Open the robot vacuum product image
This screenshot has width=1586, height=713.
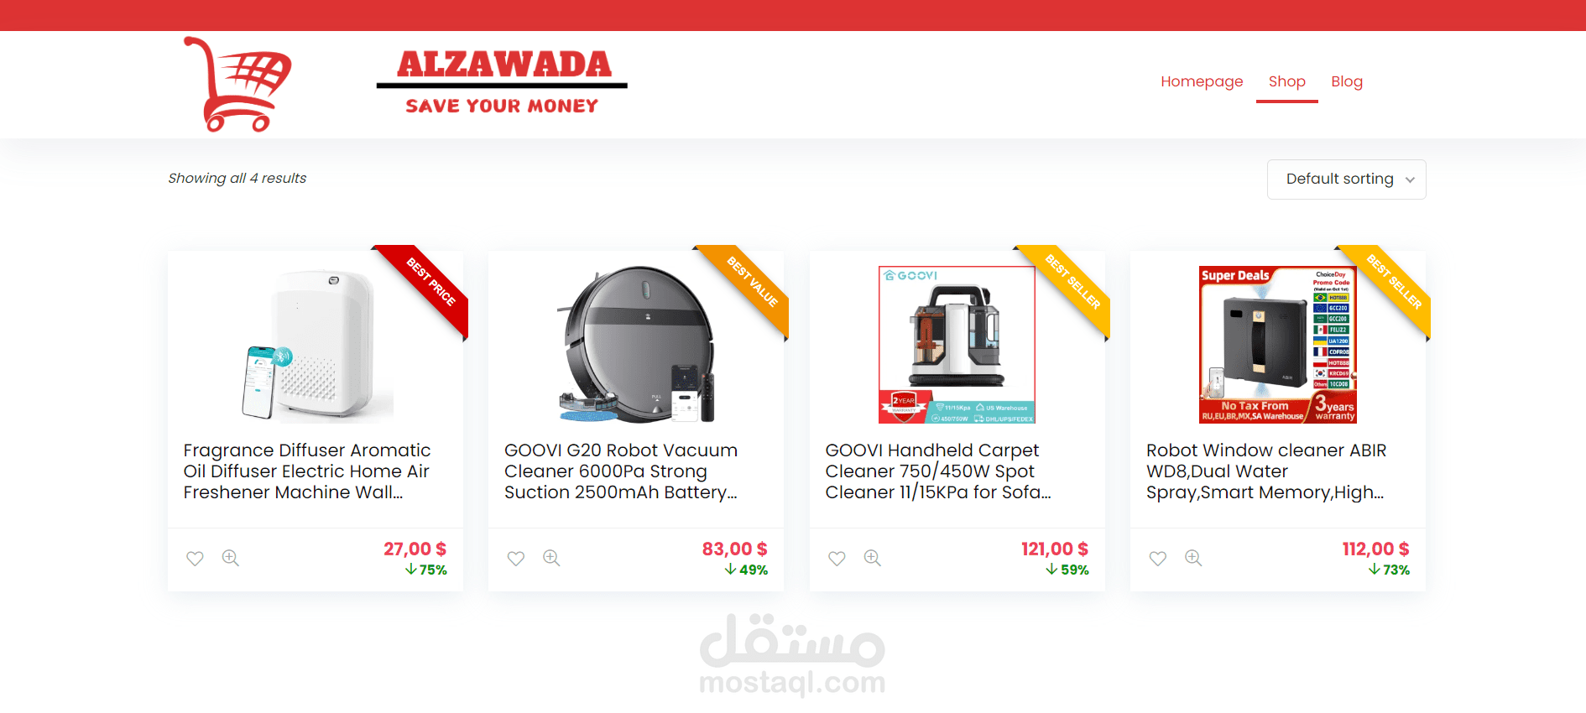(x=636, y=344)
